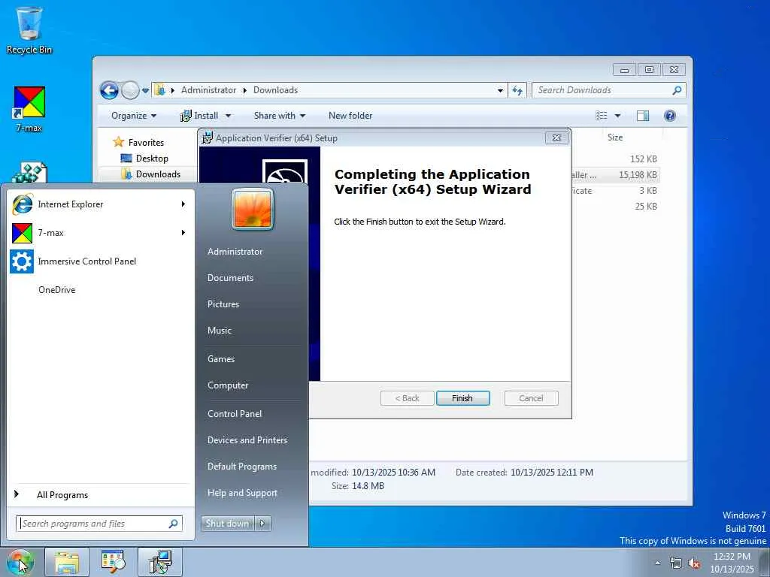Open the Recycle Bin desktop icon

pyautogui.click(x=29, y=30)
